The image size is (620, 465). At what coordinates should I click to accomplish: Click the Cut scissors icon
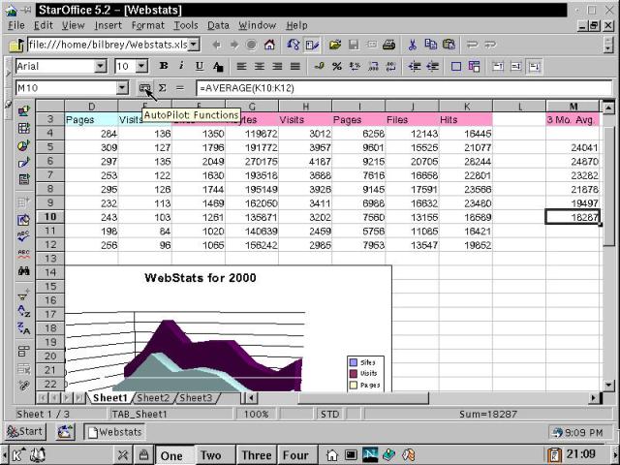412,45
